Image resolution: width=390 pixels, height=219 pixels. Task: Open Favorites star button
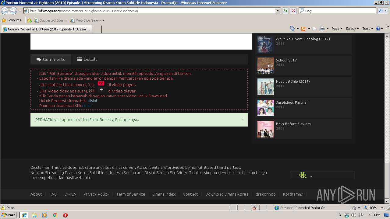point(11,20)
